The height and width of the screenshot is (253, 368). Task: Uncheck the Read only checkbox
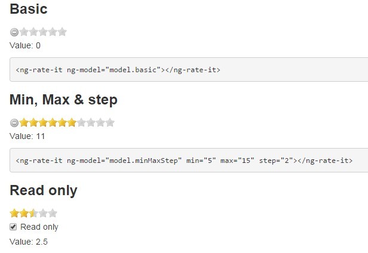coord(14,227)
